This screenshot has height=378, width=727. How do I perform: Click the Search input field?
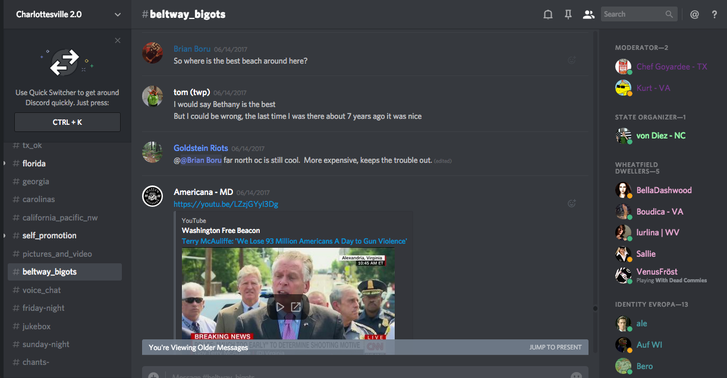[632, 14]
